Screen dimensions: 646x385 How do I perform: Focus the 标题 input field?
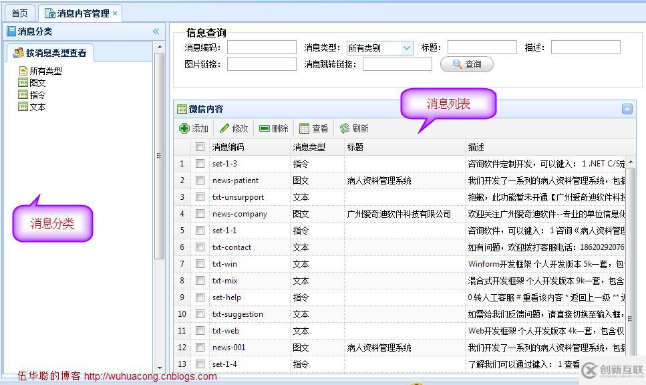(x=482, y=47)
